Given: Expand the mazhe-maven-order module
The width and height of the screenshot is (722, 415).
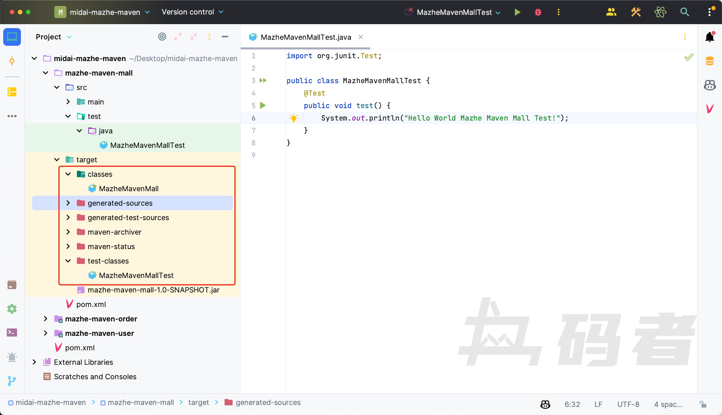Looking at the screenshot, I should pyautogui.click(x=45, y=319).
